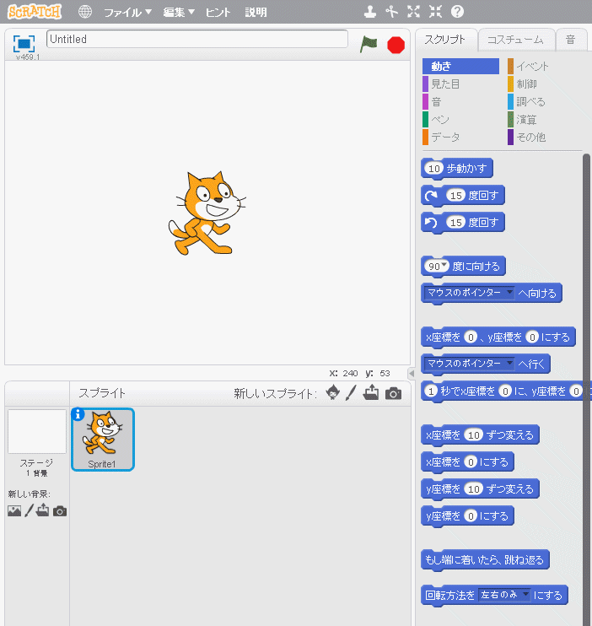Switch to the スクリプト tab
Viewport: 592px width, 626px height.
pyautogui.click(x=445, y=40)
